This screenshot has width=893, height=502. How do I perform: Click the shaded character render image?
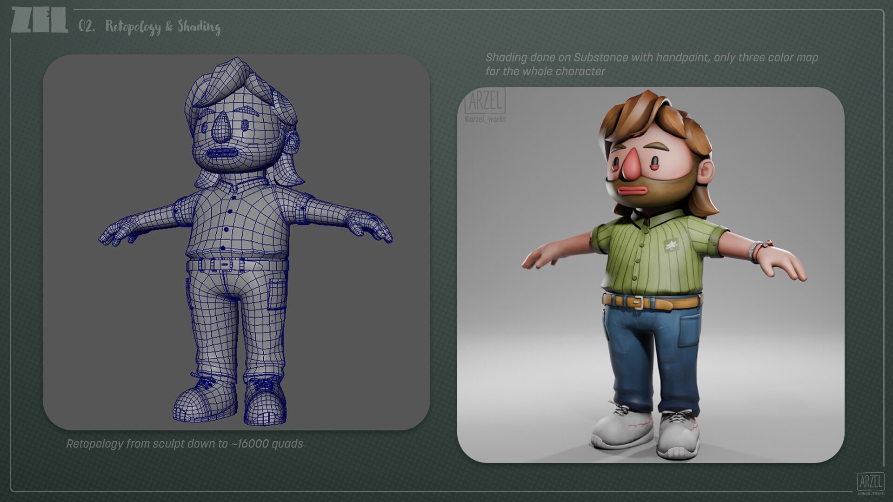(651, 275)
